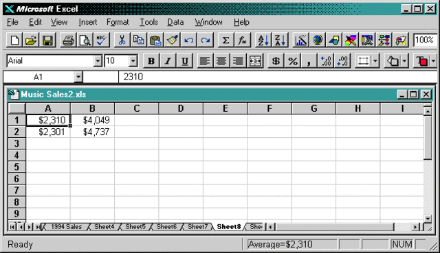Create a new workbook with New icon
The height and width of the screenshot is (253, 440).
pos(14,40)
